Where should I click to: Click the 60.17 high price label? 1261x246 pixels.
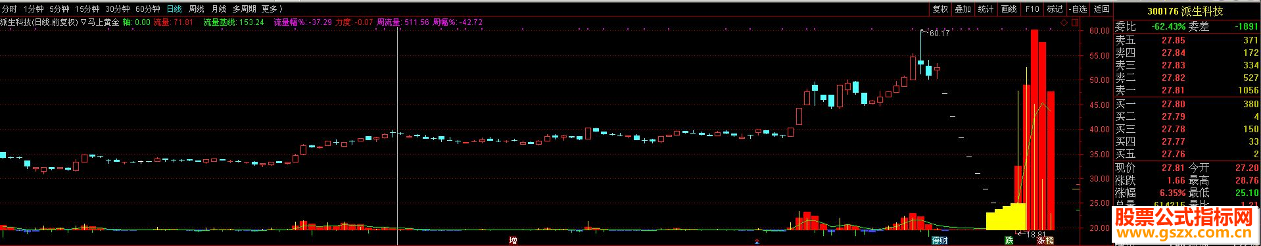click(x=940, y=33)
